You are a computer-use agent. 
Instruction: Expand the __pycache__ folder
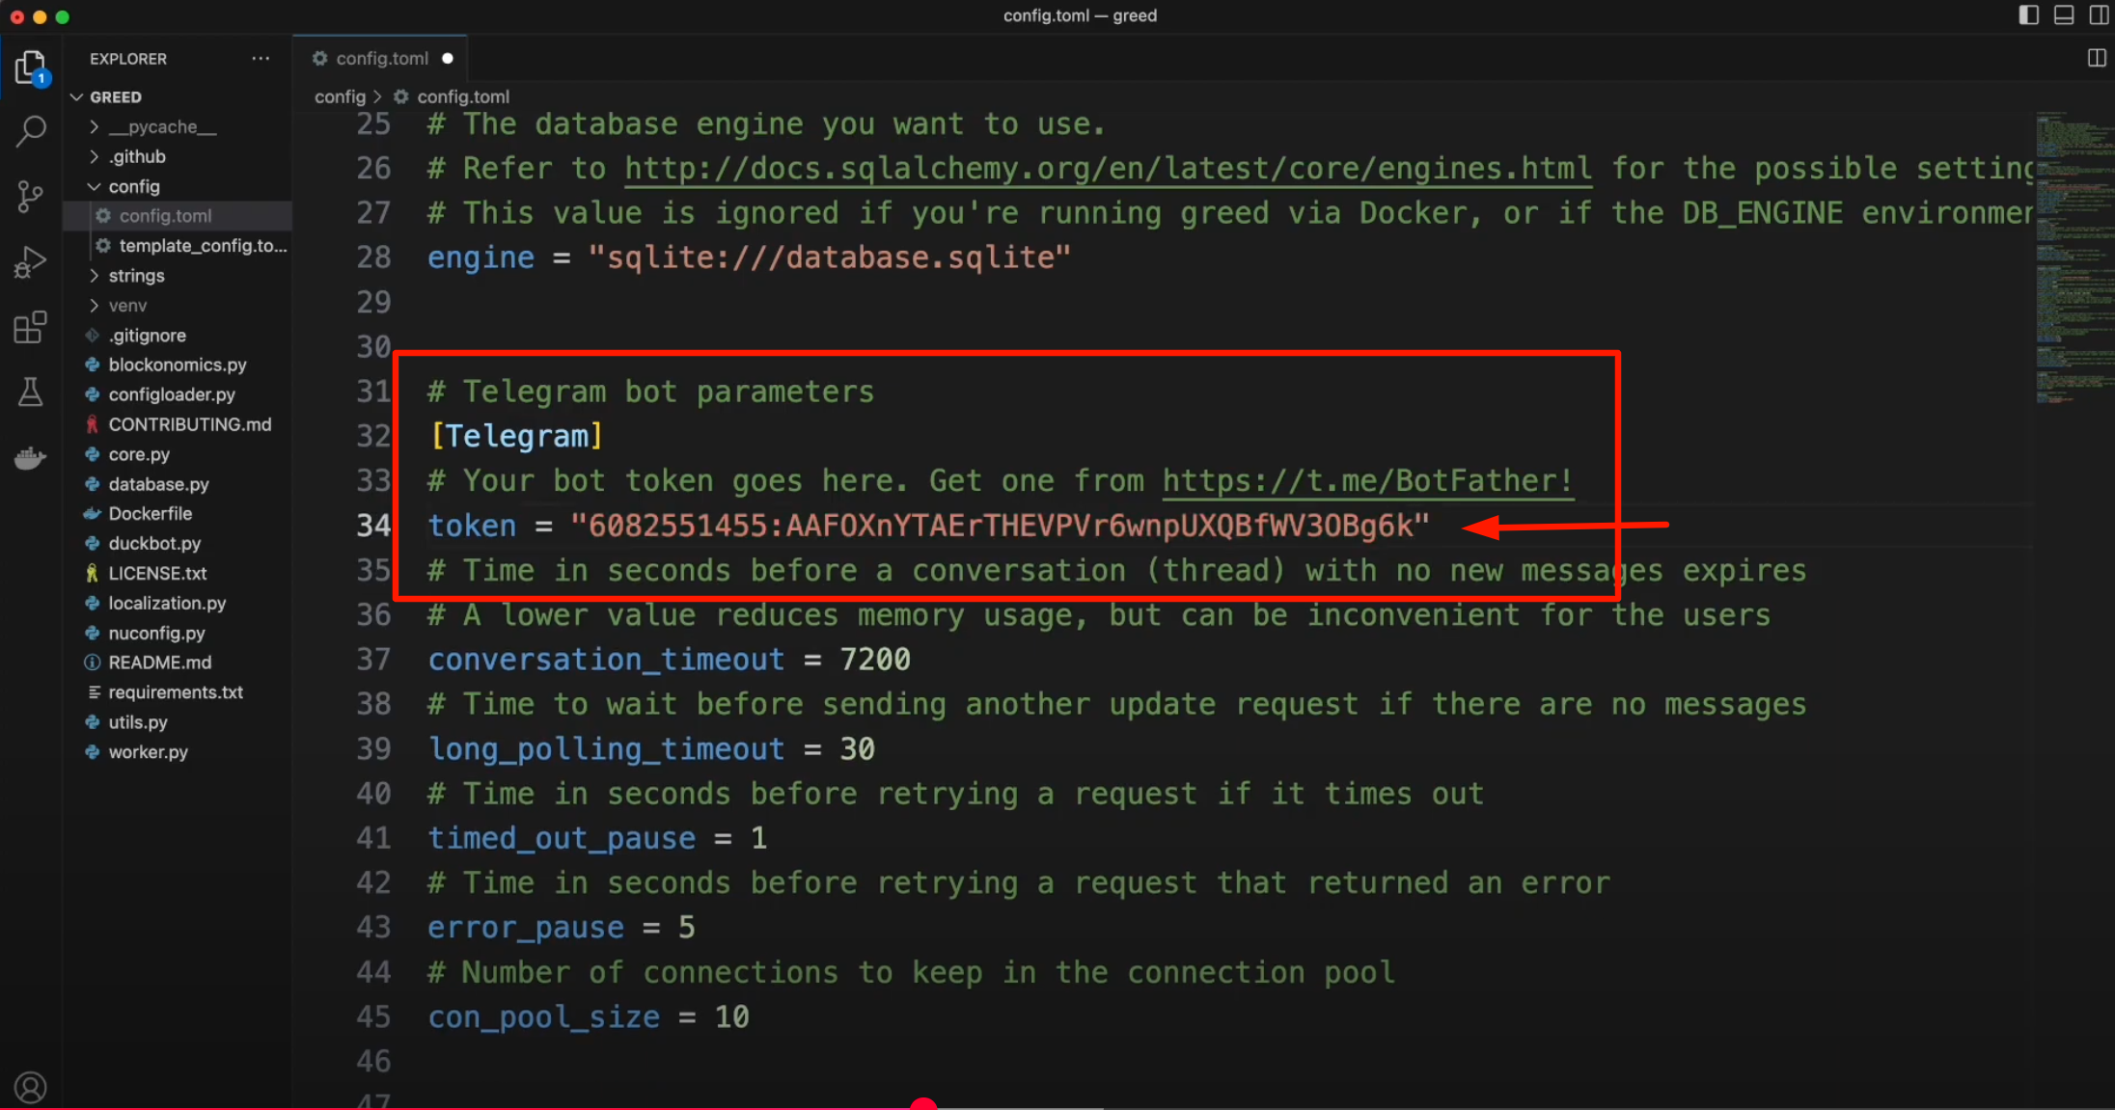click(x=162, y=126)
